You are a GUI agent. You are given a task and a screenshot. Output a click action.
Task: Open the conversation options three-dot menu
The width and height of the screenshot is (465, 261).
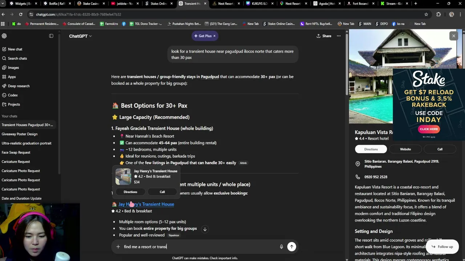(x=339, y=36)
